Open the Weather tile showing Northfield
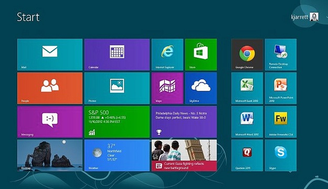 (x=117, y=155)
